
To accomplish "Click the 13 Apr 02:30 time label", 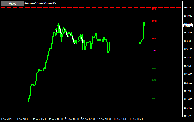I will [136, 119].
